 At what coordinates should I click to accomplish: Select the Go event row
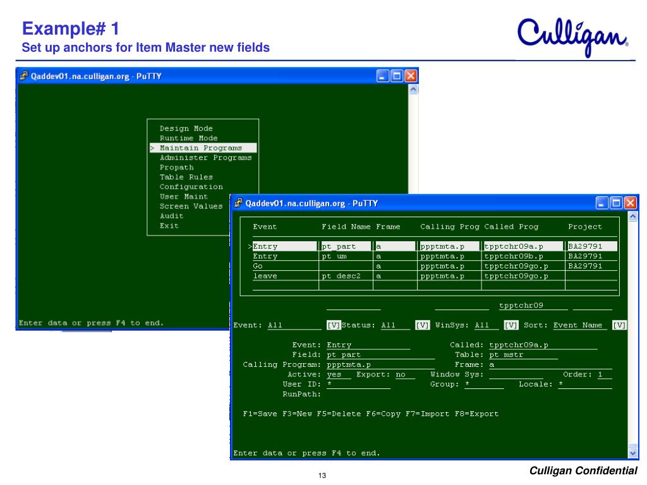[435, 266]
